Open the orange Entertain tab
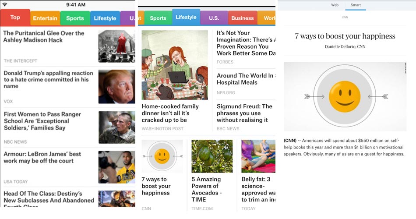 pos(45,18)
